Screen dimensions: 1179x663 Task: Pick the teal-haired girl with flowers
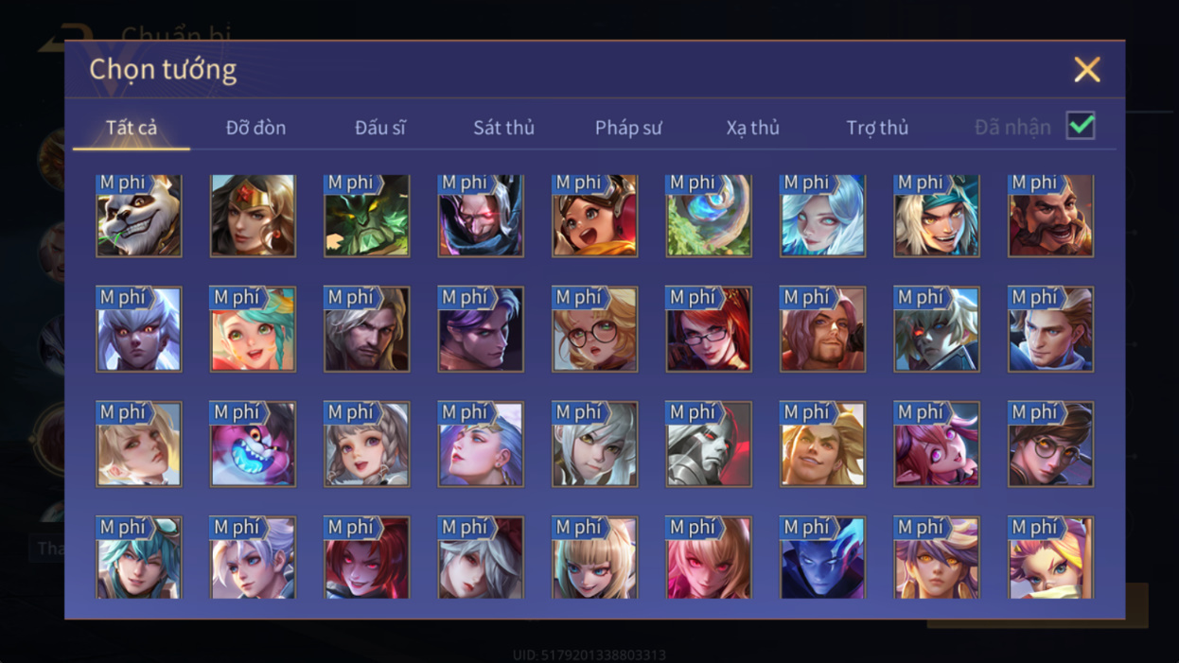253,329
